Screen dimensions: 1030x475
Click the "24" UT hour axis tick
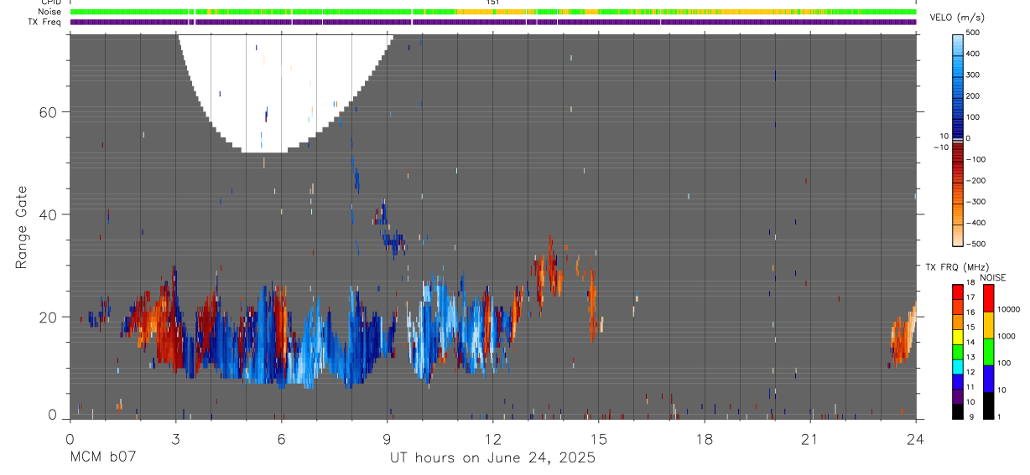915,439
